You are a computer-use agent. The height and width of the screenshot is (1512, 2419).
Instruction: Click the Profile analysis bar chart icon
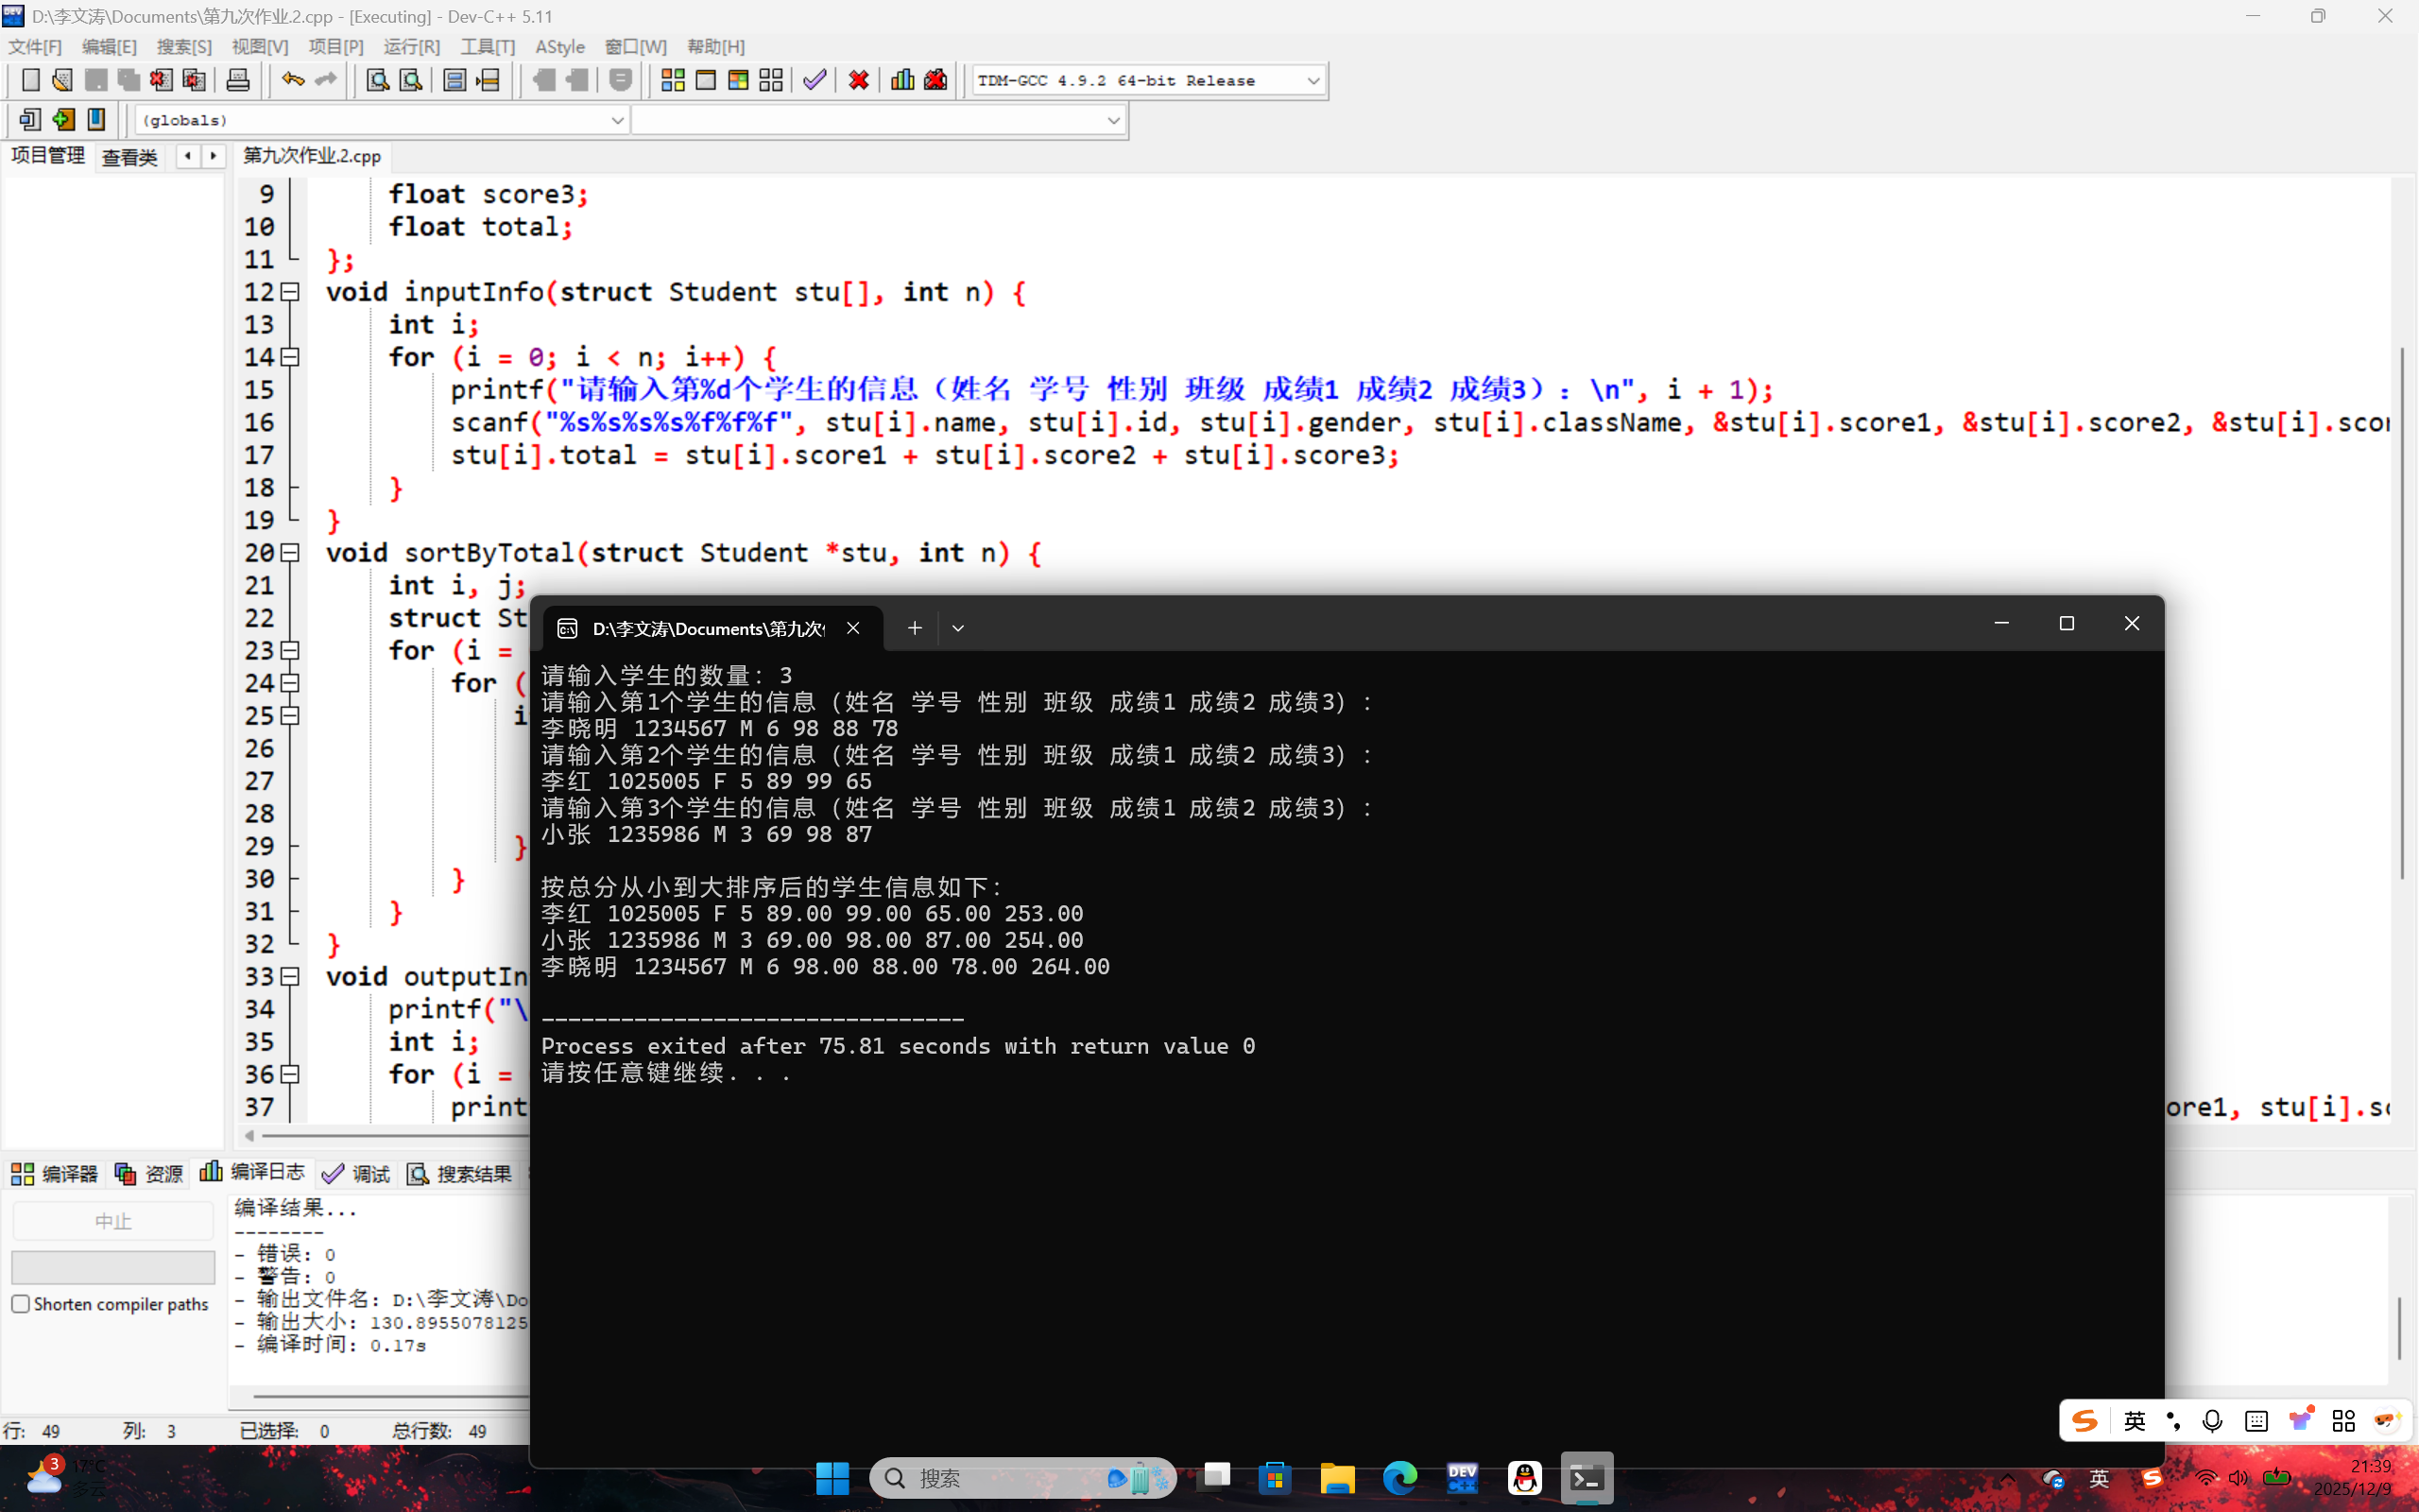[901, 80]
